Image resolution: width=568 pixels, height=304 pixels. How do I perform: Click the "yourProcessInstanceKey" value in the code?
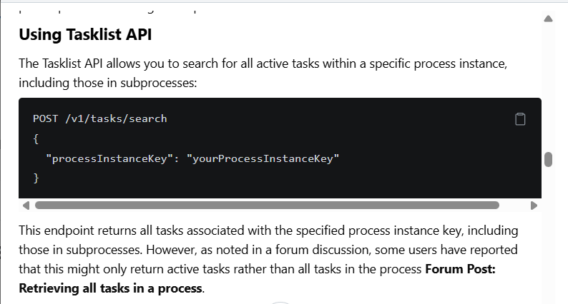tap(263, 158)
